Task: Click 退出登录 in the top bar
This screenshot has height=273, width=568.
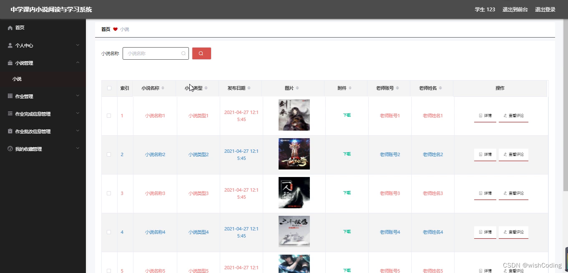Action: pos(545,10)
